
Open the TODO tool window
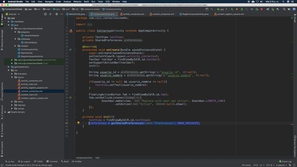click(38, 161)
